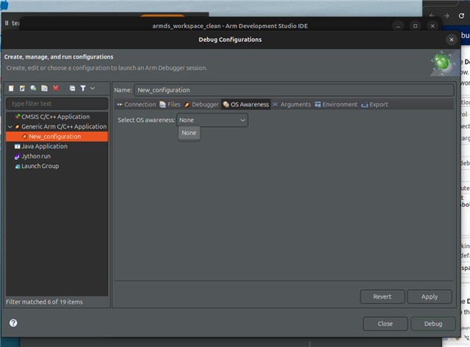The image size is (470, 347).
Task: Collapse all configurations in the tree
Action: click(72, 88)
